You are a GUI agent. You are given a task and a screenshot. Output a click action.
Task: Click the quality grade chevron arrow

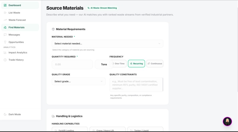tap(102, 82)
